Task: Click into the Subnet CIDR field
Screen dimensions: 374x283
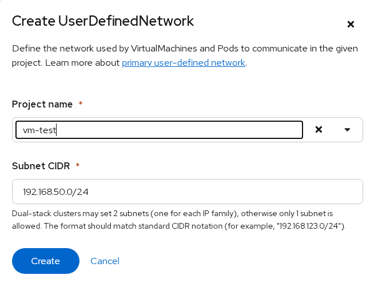Action: [x=187, y=192]
